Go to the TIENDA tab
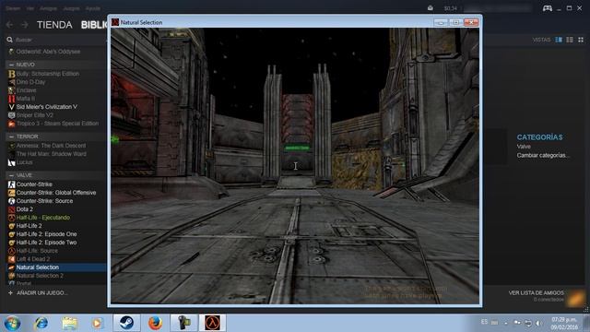 tap(54, 25)
